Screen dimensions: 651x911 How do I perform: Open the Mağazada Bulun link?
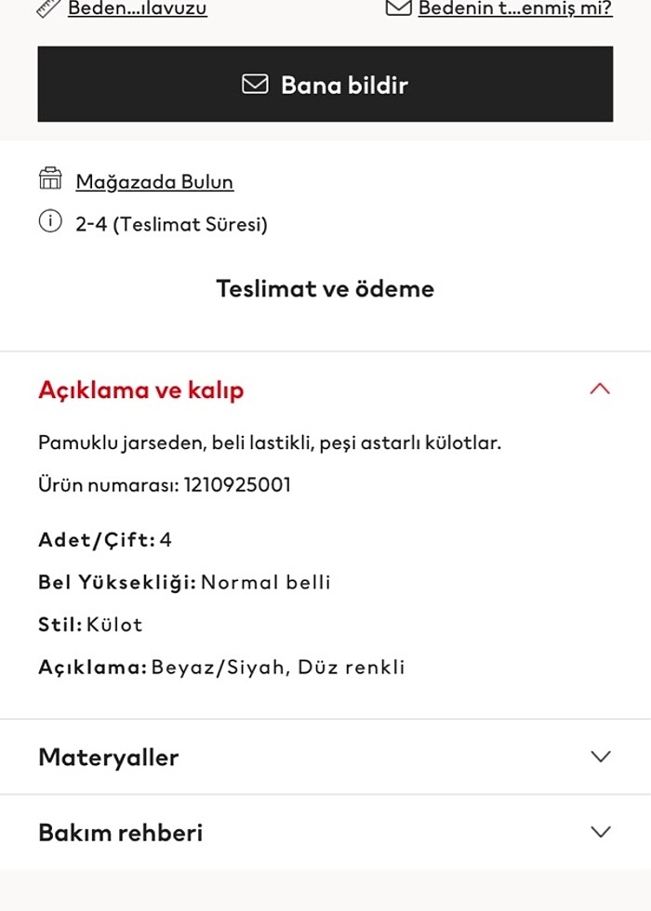click(154, 182)
